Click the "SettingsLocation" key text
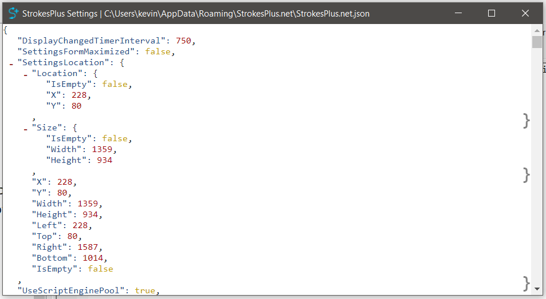Screen dimensions: 546x299 tap(64, 62)
